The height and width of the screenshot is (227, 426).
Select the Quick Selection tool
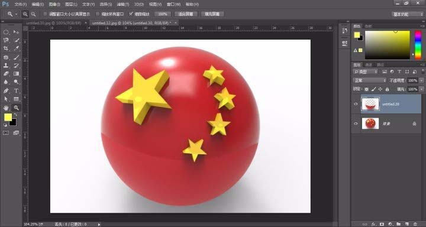click(x=17, y=40)
